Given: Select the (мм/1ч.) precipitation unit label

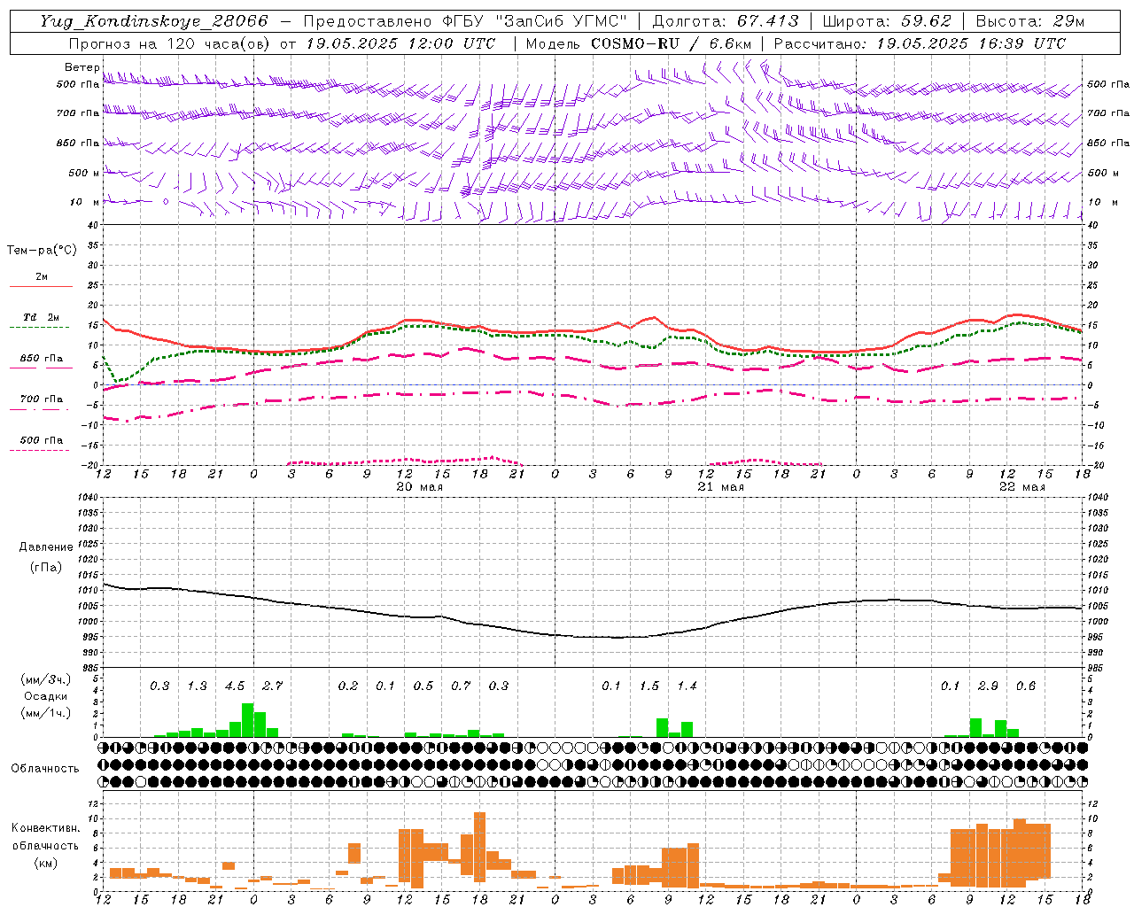Looking at the screenshot, I should pos(46,713).
